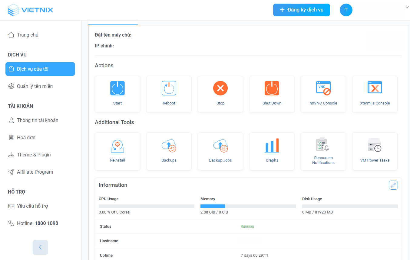Go to Trang chủ in the sidebar
The height and width of the screenshot is (260, 410).
pos(28,35)
